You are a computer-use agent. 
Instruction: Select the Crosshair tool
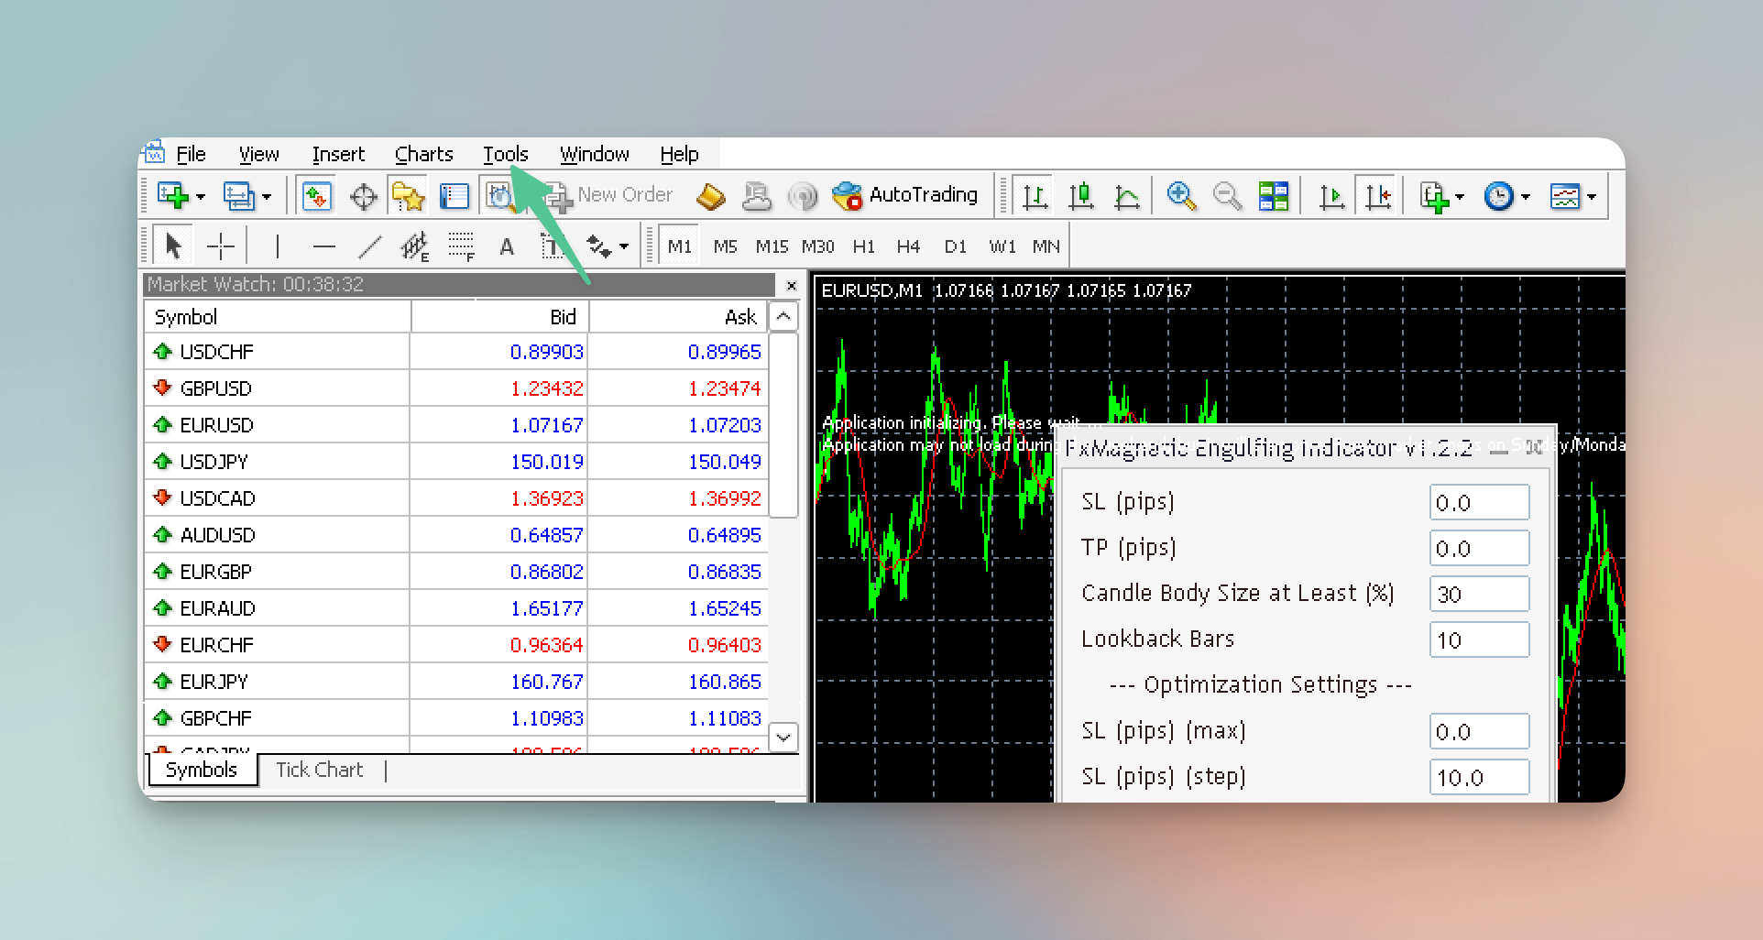(x=221, y=246)
